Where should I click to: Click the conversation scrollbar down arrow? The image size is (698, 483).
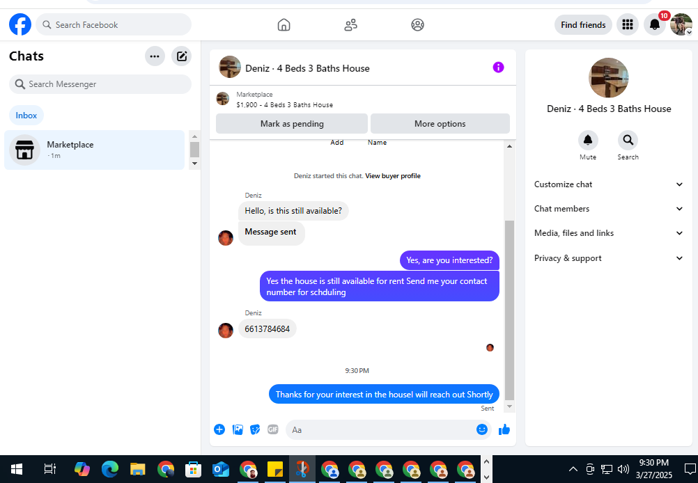pos(509,406)
